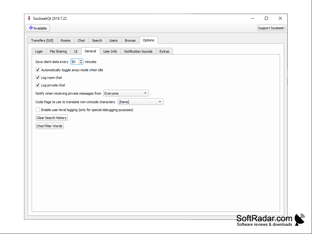
Task: Expand the Code Page [None] dropdown
Action: (x=141, y=102)
